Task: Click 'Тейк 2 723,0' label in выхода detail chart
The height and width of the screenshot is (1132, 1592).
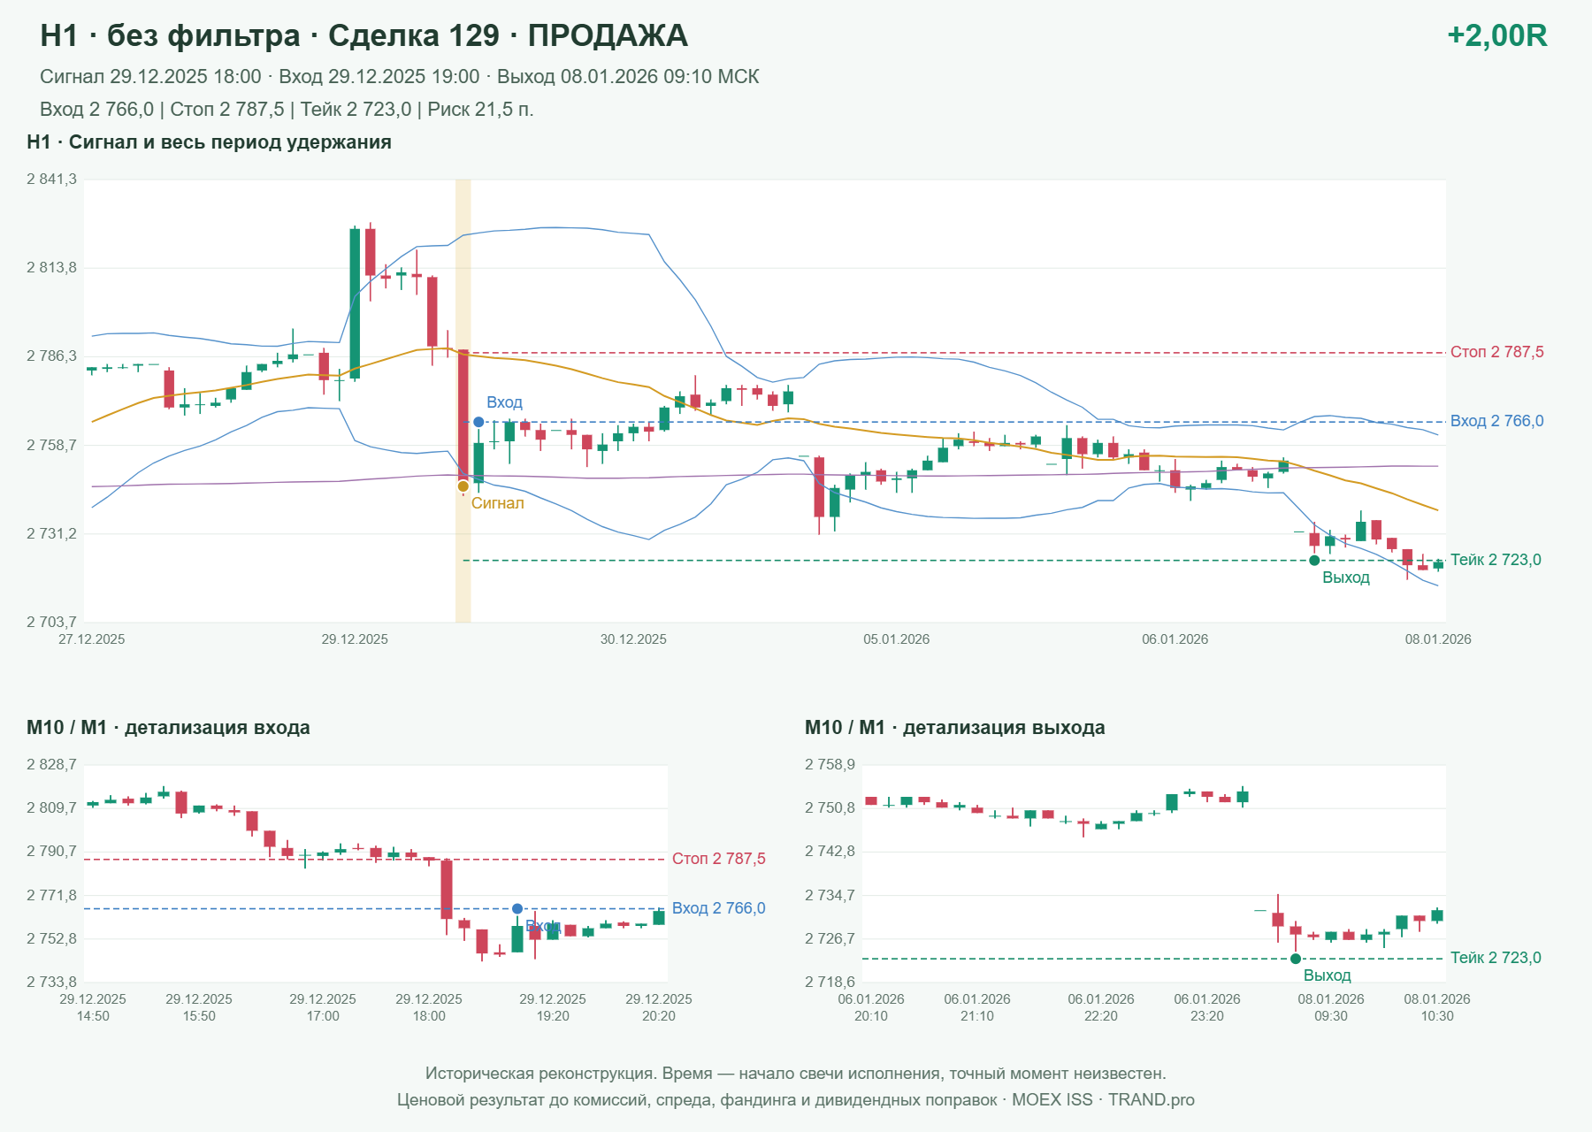Action: [x=1496, y=958]
